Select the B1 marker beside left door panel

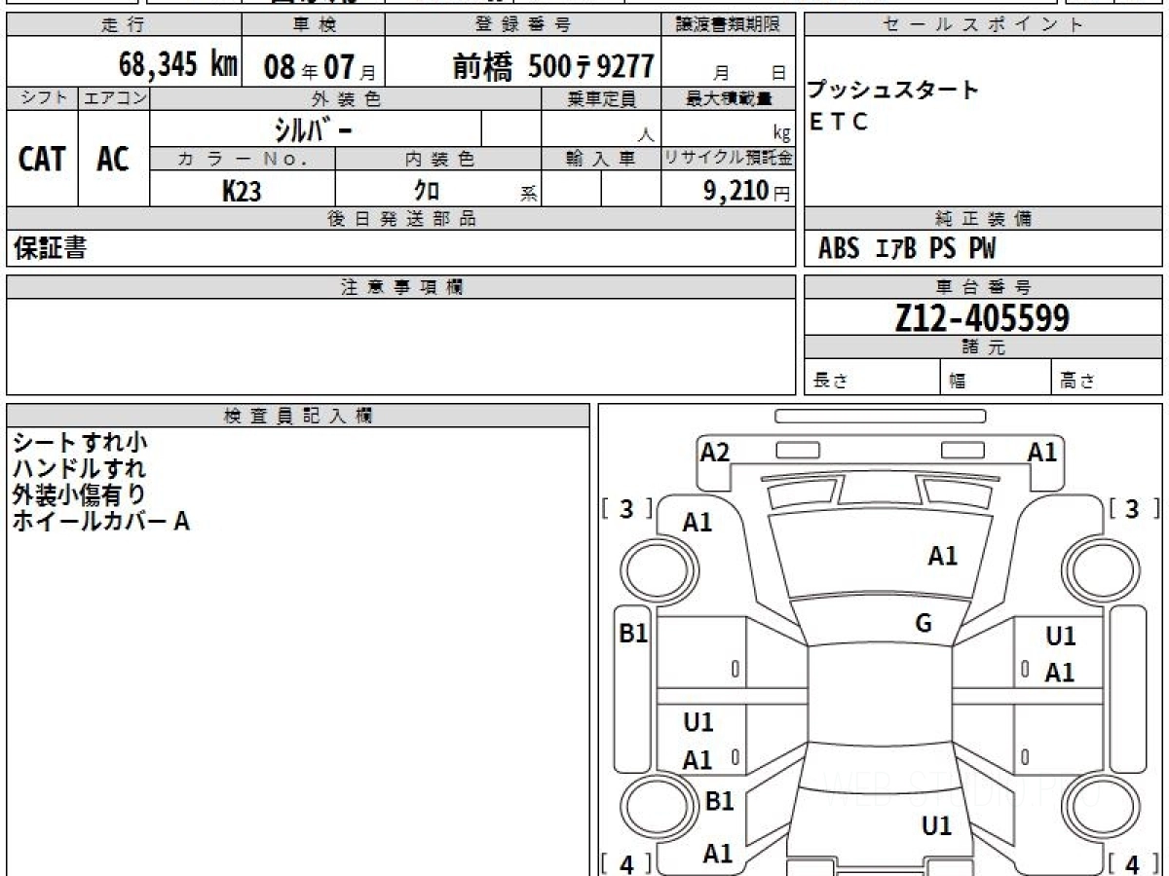(x=634, y=634)
